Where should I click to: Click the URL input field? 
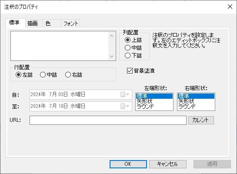click(x=108, y=120)
